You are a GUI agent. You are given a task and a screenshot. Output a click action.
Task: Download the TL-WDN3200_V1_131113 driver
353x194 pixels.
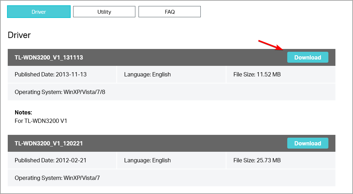(x=308, y=57)
